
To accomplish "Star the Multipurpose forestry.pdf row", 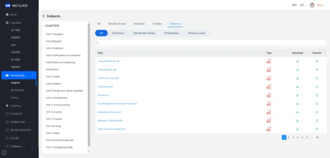I will [317, 112].
